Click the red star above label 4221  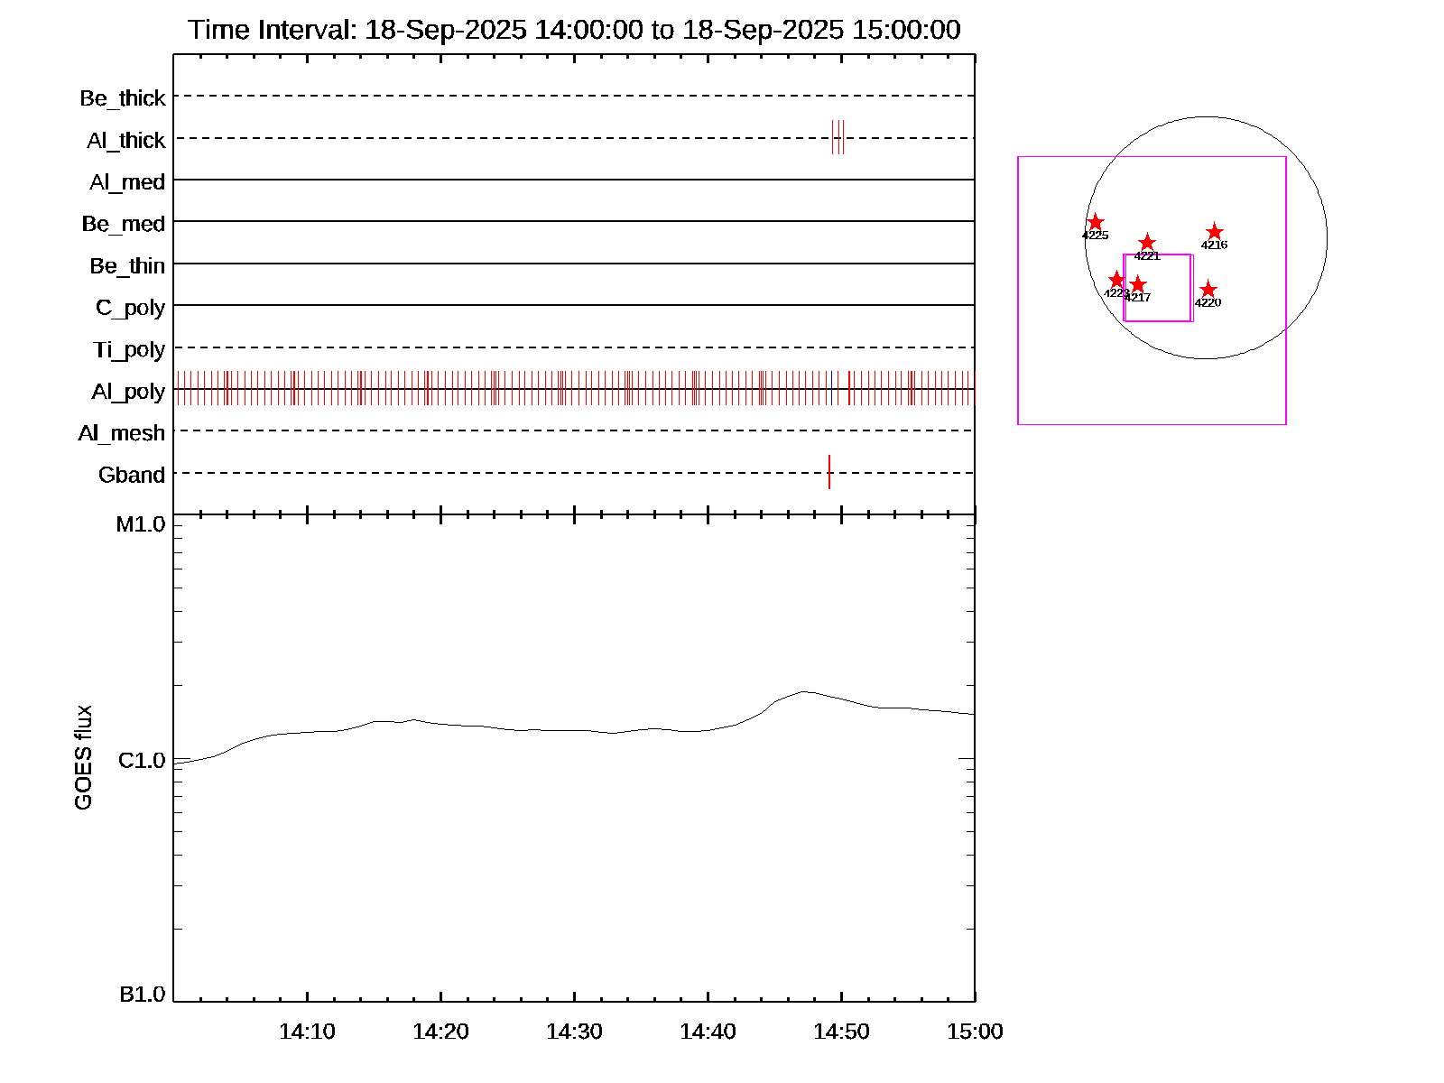tap(1146, 243)
